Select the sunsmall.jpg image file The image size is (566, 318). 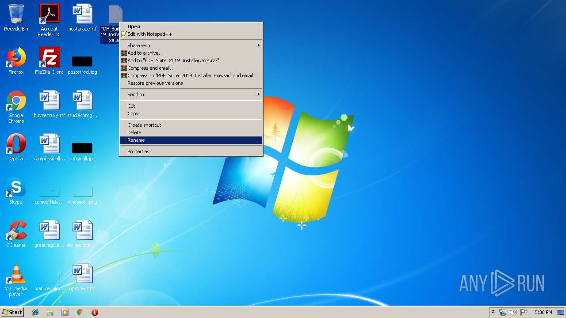pos(82,151)
